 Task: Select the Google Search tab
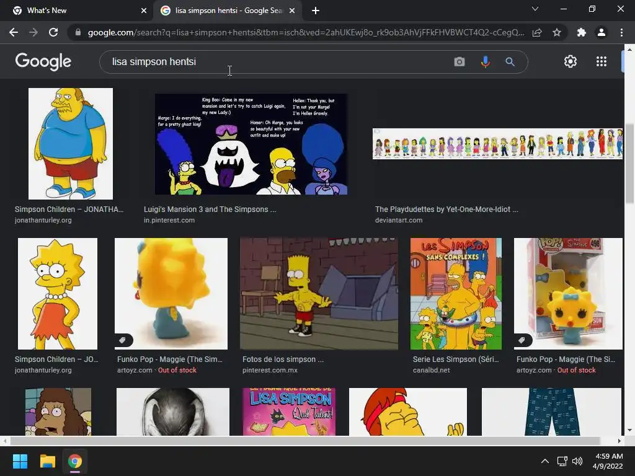click(x=228, y=11)
